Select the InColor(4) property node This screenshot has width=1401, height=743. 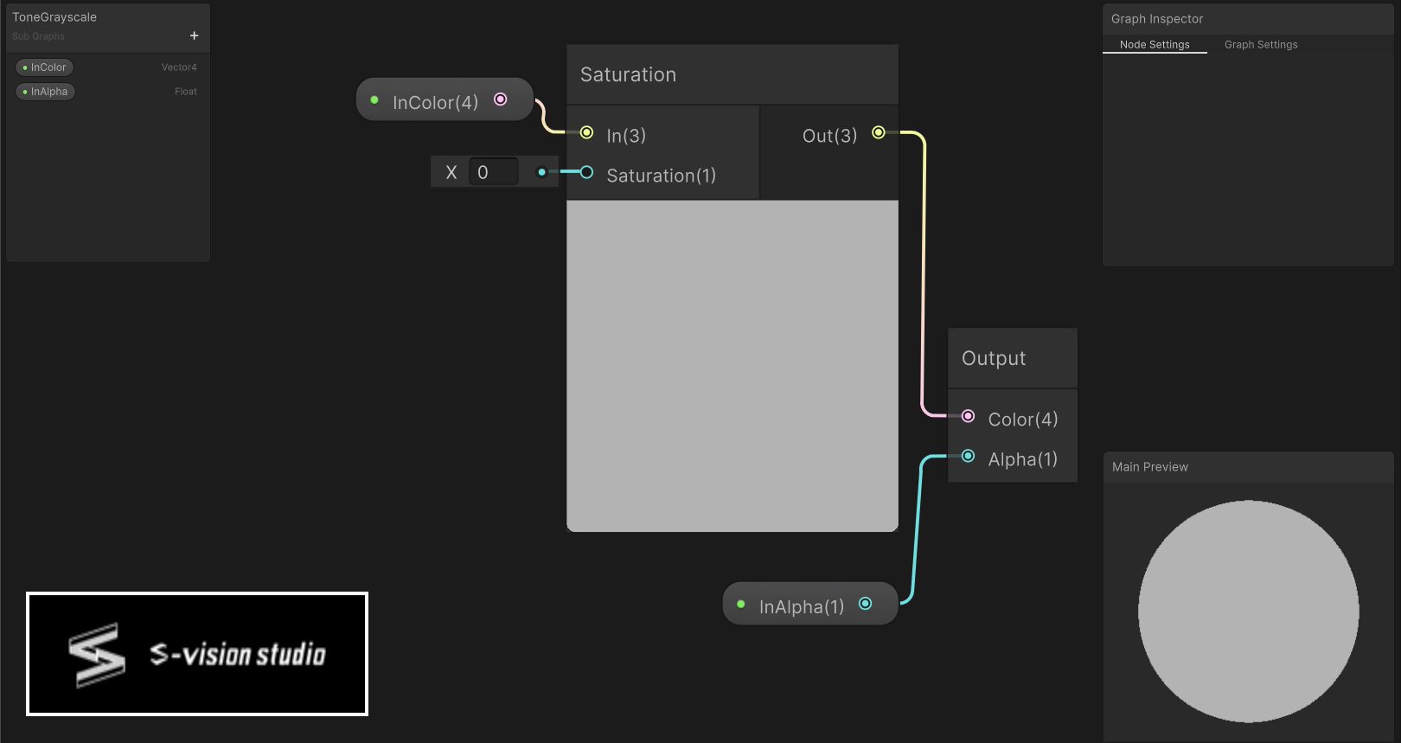[x=445, y=100]
